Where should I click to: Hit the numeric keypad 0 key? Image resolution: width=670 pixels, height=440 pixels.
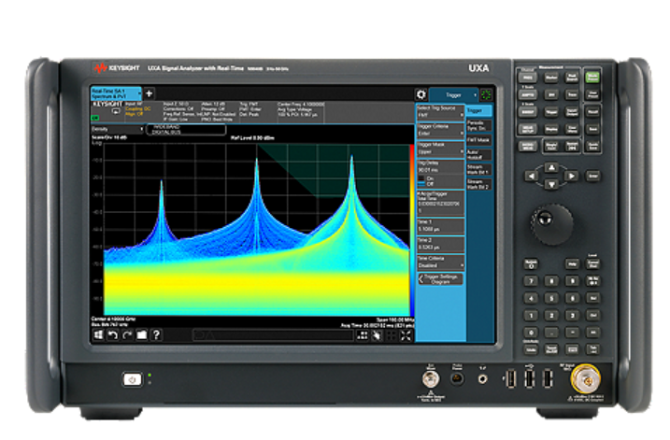point(531,333)
